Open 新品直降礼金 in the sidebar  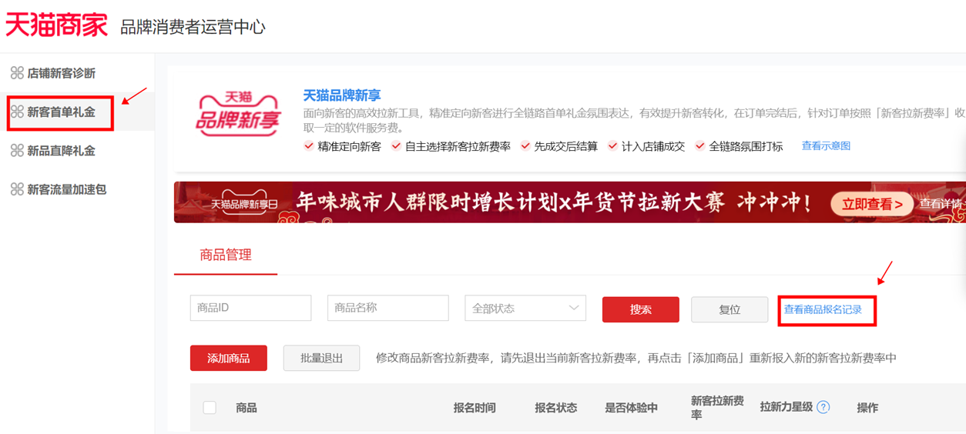click(62, 151)
